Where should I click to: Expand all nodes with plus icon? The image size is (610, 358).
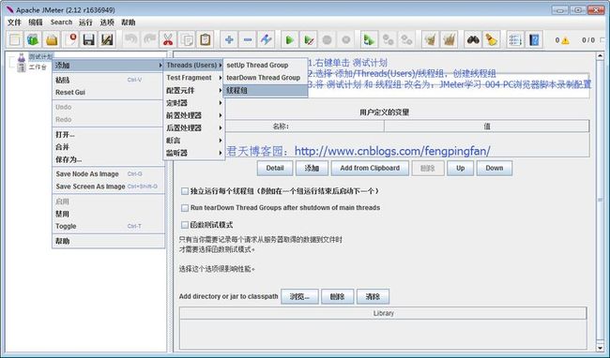pyautogui.click(x=229, y=39)
